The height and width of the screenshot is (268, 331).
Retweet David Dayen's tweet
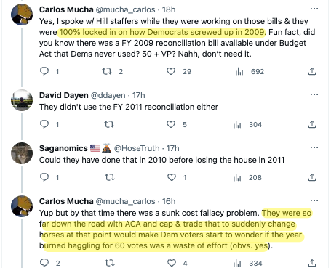(109, 124)
